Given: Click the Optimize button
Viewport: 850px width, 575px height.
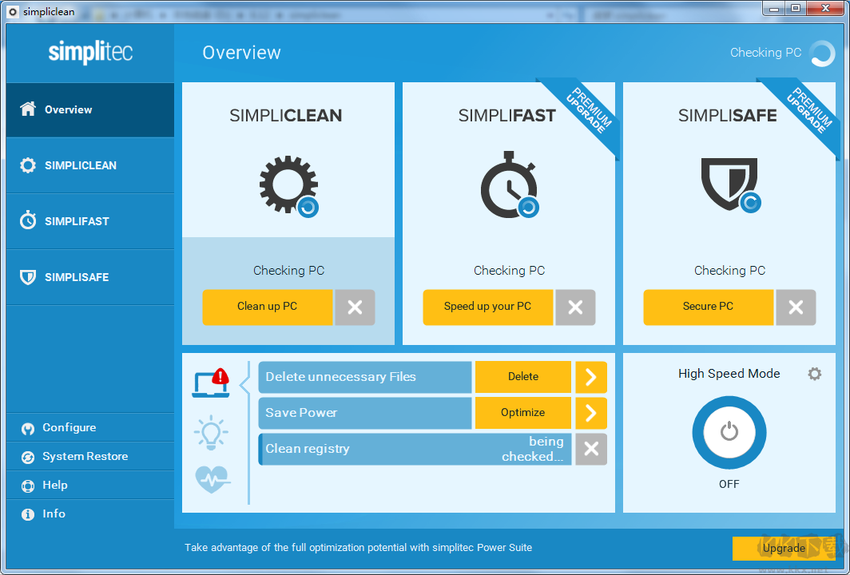Looking at the screenshot, I should click(523, 413).
